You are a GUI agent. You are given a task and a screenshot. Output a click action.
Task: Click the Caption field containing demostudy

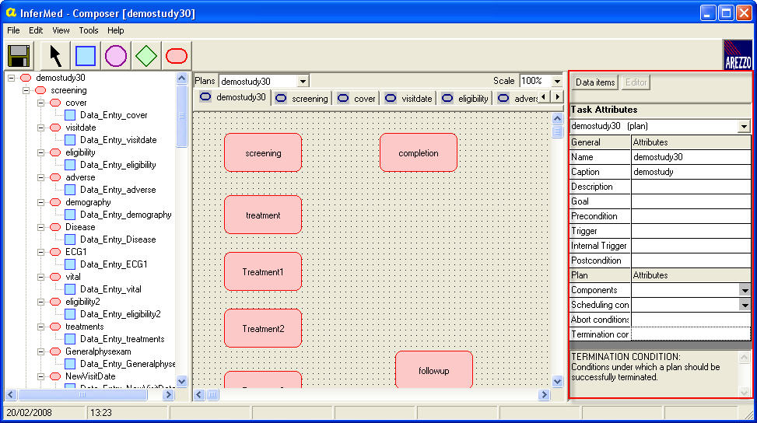[691, 172]
